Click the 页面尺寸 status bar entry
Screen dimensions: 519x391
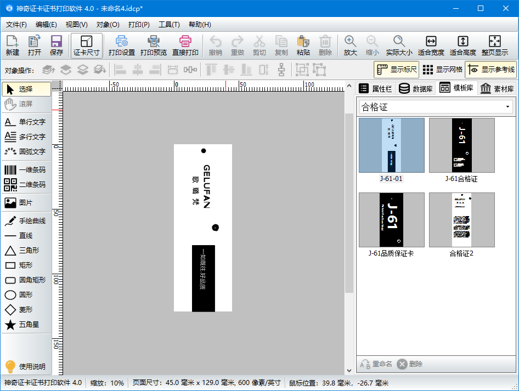[x=206, y=383]
